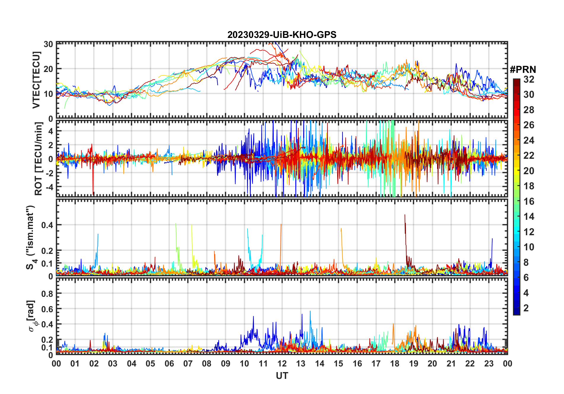
Task: Select the 06 hour tick on the UT axis
Action: click(x=169, y=364)
